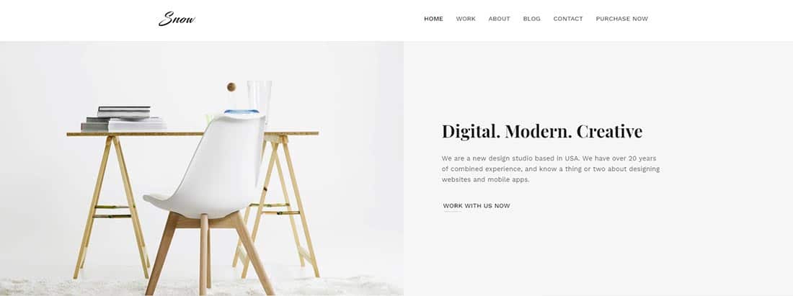Click the design studio description paragraph
Screen dimensions: 793x296
click(550, 169)
